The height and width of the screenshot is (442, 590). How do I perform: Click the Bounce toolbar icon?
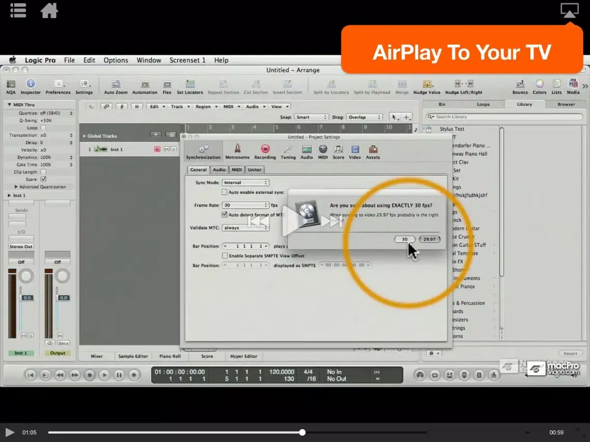(520, 87)
